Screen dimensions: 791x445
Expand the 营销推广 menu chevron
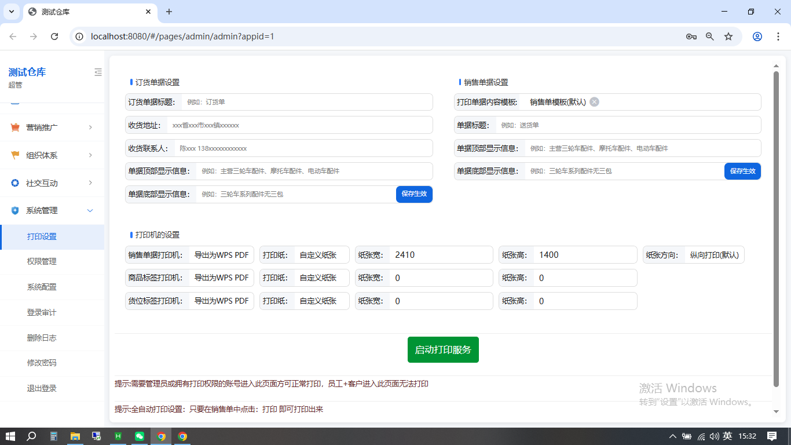click(90, 127)
